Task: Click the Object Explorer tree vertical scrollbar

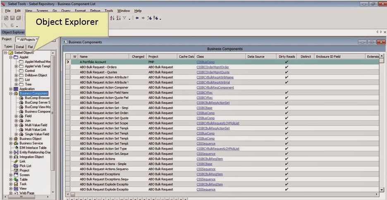Action: [x=53, y=122]
